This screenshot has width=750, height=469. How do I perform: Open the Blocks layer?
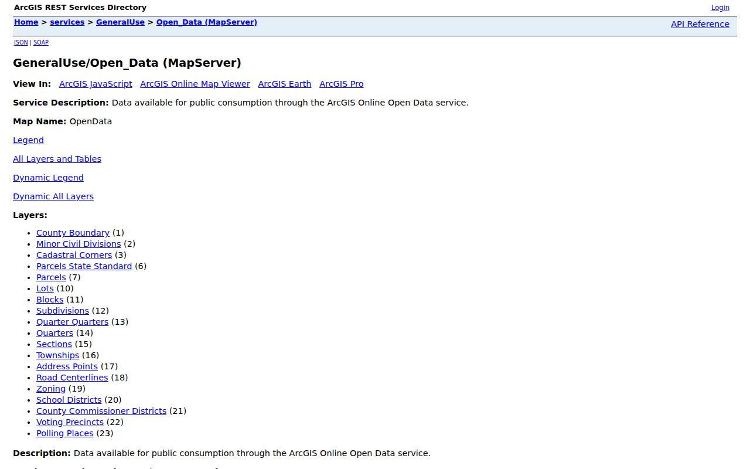click(x=50, y=300)
